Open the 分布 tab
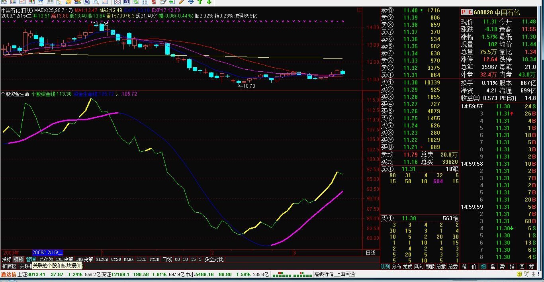The height and width of the screenshot is (282, 544). (x=396, y=266)
